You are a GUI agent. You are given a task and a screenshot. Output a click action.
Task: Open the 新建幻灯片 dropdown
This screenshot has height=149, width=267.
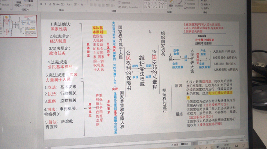click(x=19, y=4)
